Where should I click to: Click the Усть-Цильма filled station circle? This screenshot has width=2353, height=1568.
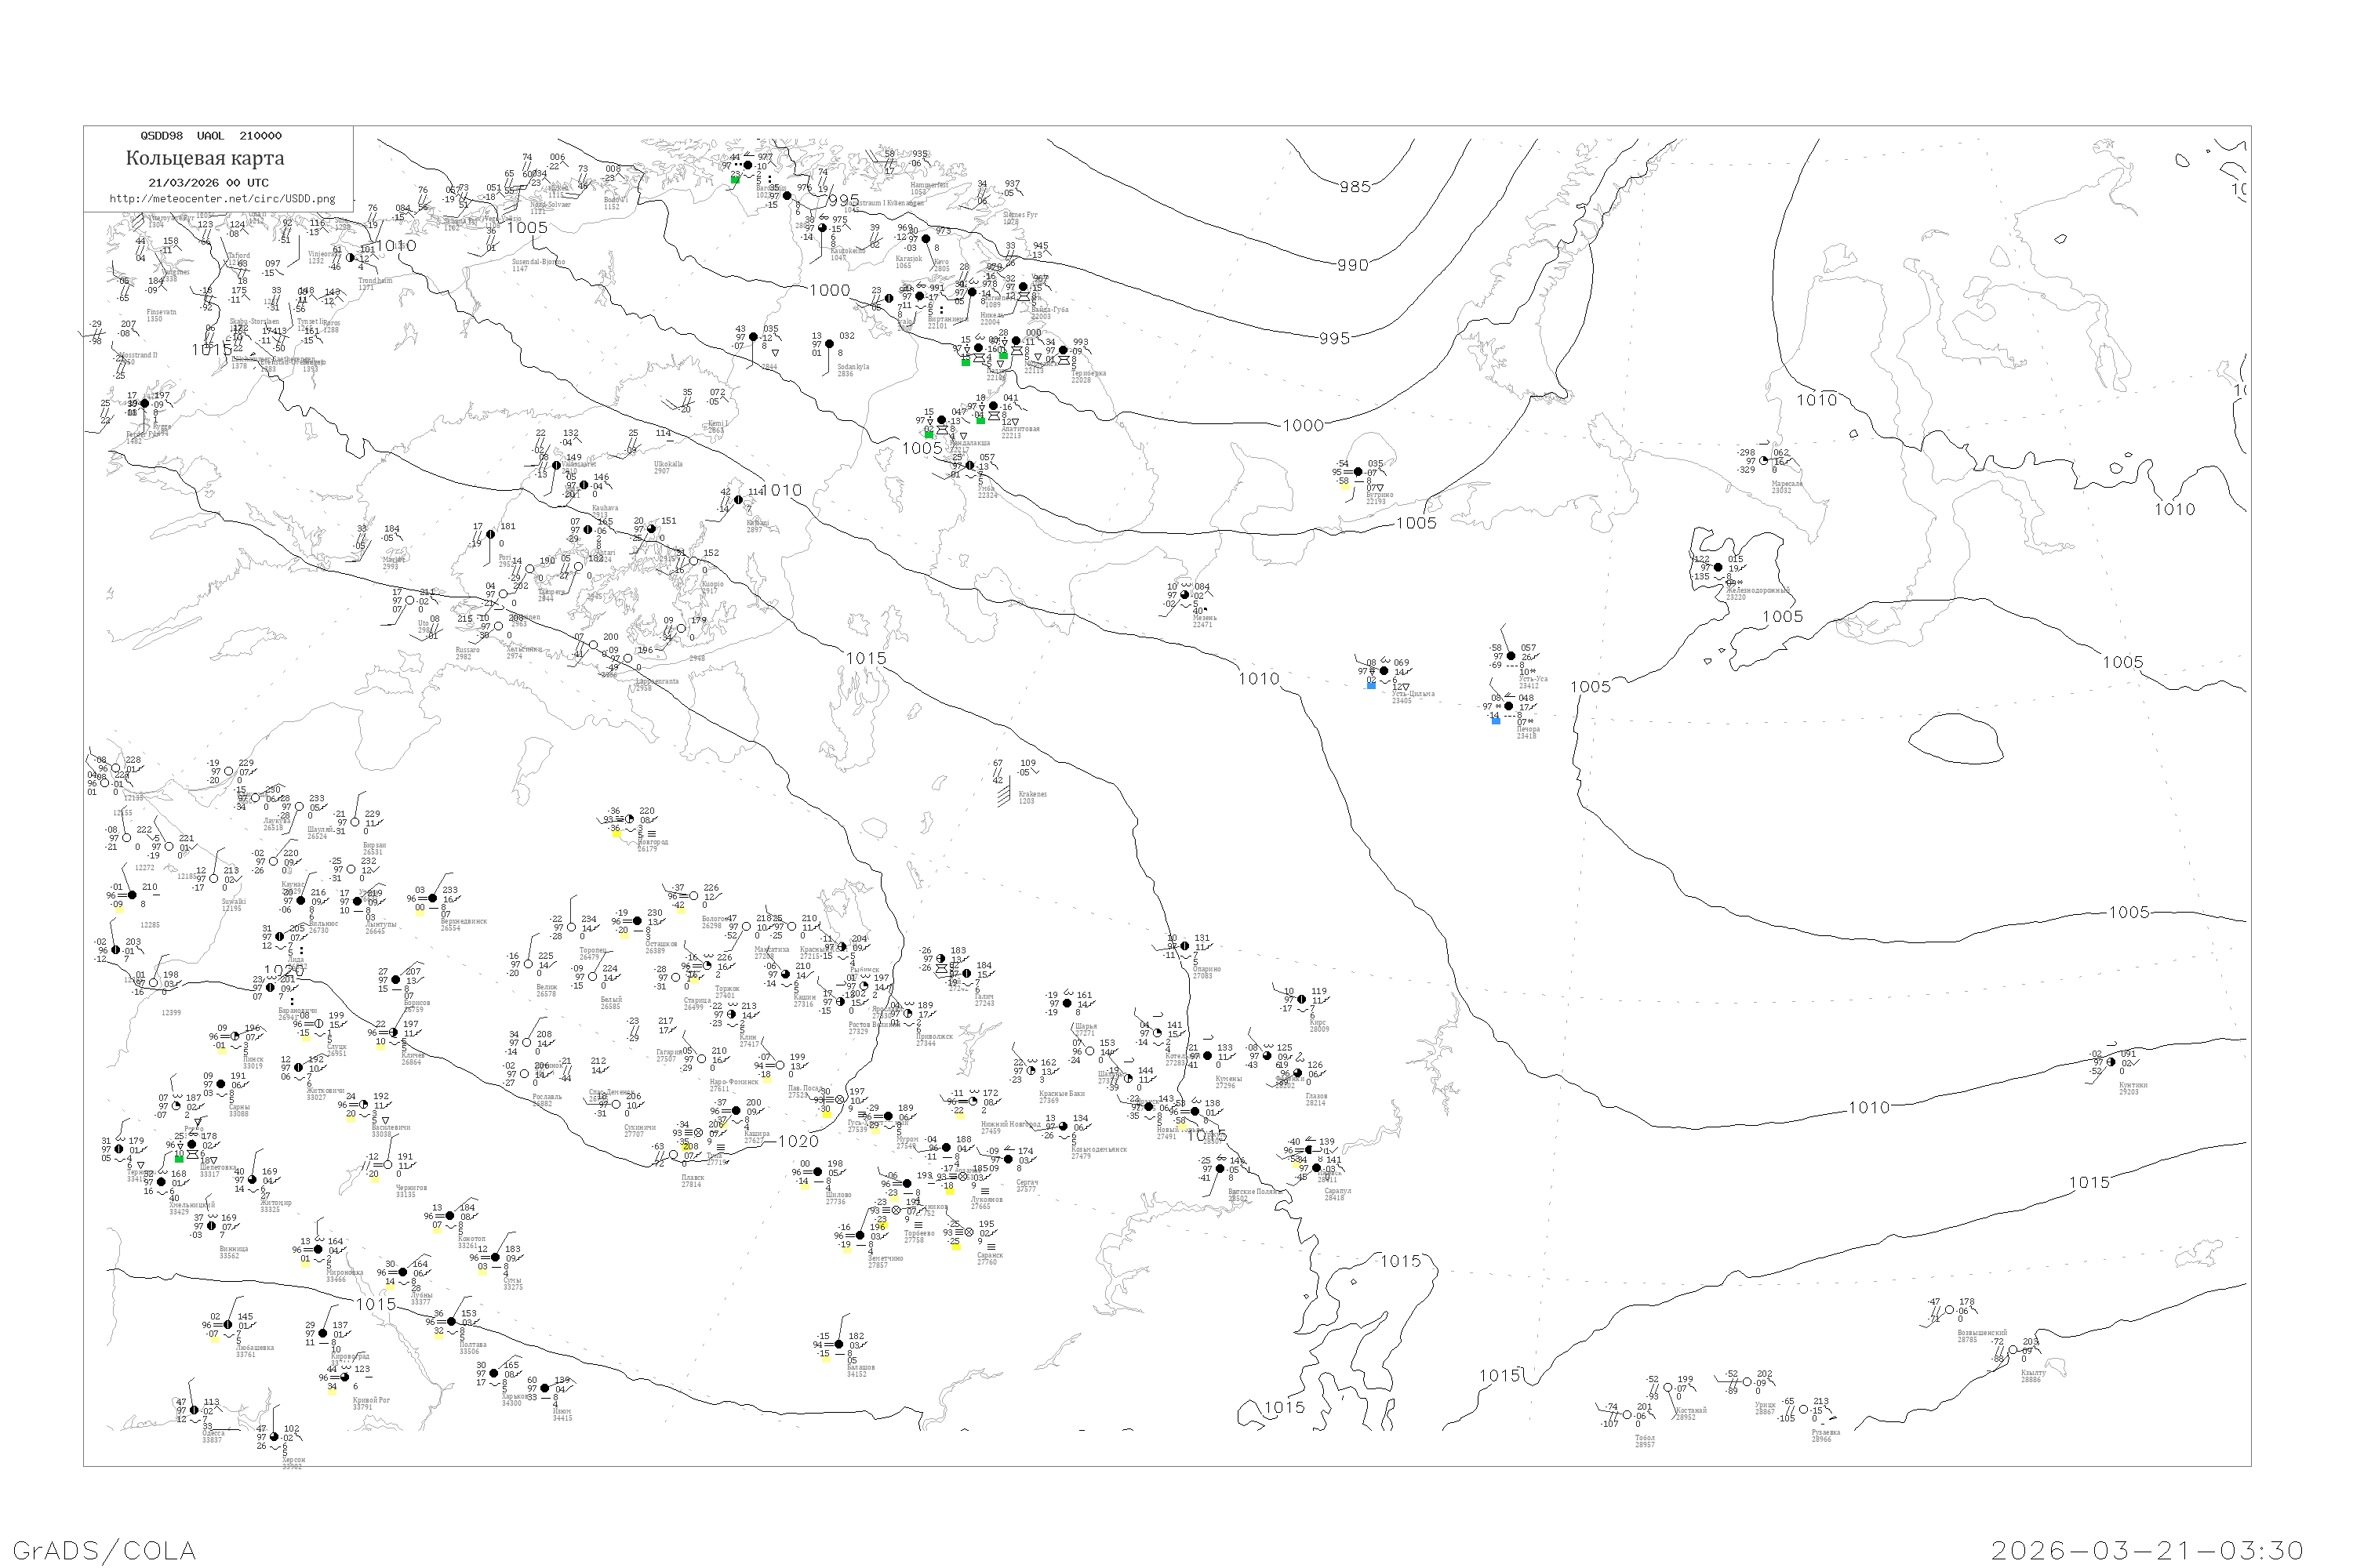click(x=1384, y=671)
